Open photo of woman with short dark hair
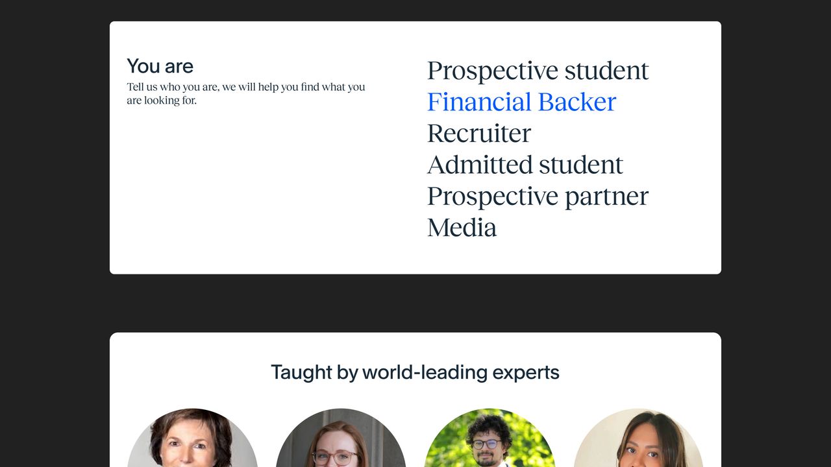 pos(192,440)
